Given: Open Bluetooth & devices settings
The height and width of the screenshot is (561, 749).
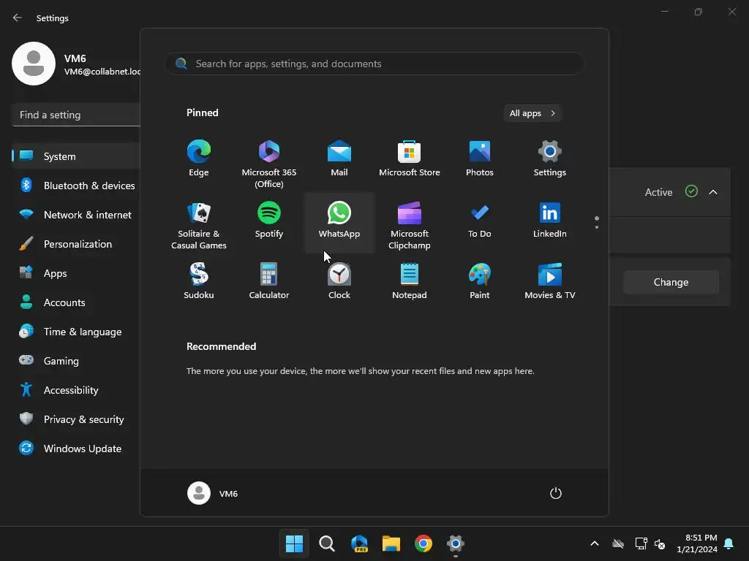Looking at the screenshot, I should (x=76, y=186).
